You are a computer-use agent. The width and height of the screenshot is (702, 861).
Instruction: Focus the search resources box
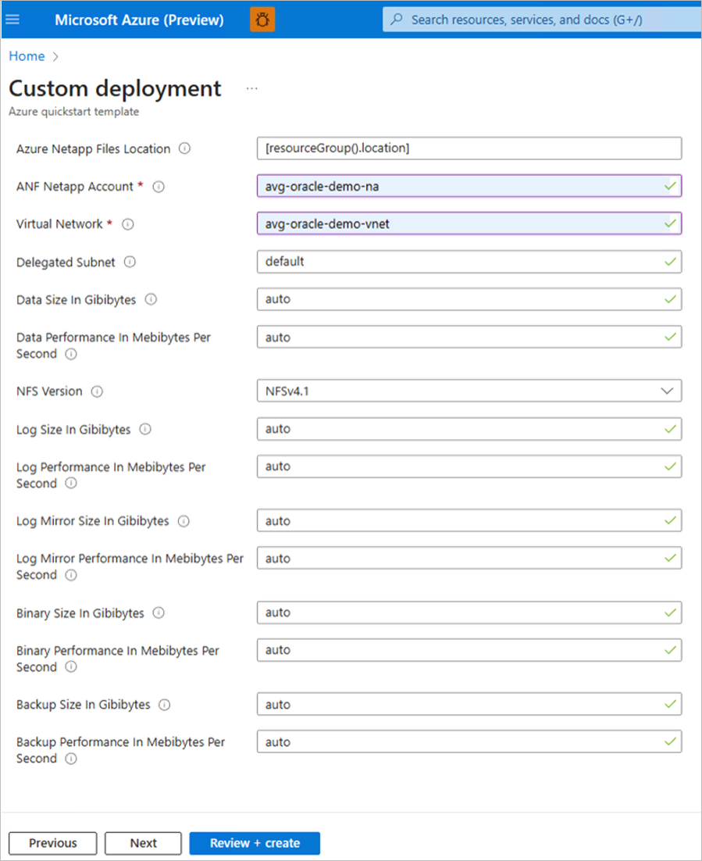tap(539, 20)
